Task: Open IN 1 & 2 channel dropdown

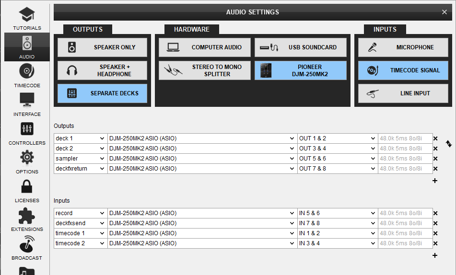Action: pyautogui.click(x=338, y=233)
